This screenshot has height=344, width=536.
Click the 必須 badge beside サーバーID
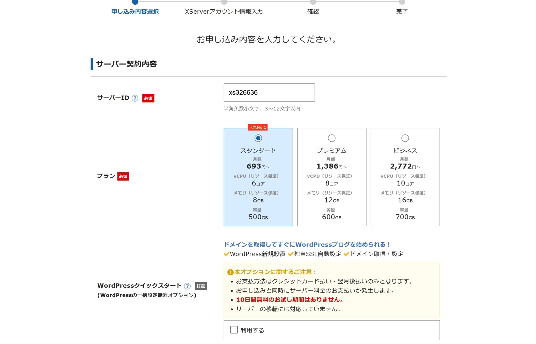(148, 98)
